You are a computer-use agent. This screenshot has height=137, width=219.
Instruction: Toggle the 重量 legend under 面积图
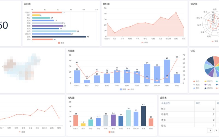145,42
